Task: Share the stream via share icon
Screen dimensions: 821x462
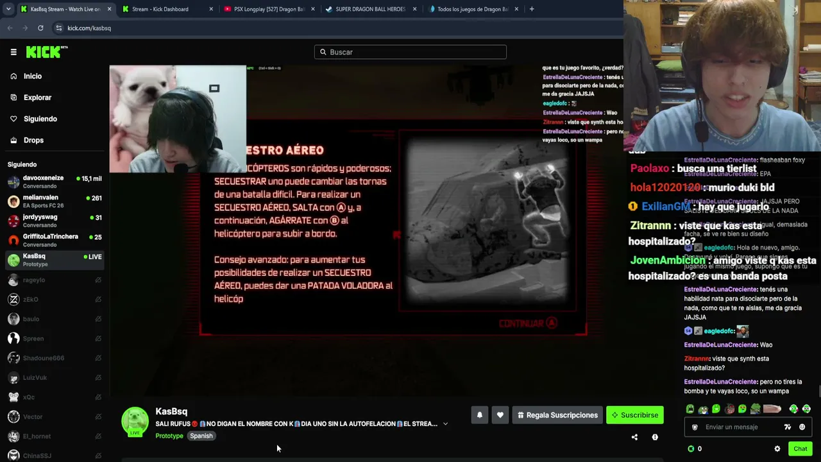Action: (x=634, y=438)
